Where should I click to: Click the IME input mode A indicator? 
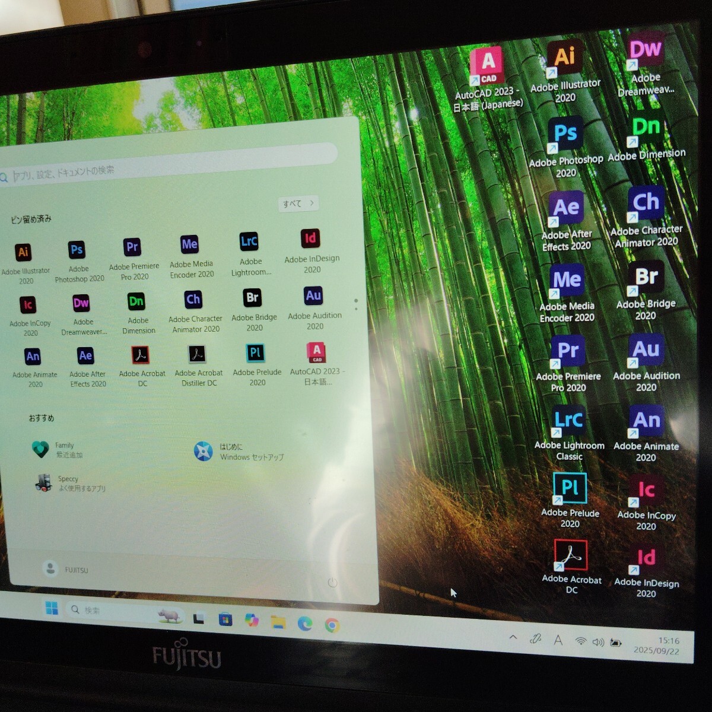[x=558, y=640]
